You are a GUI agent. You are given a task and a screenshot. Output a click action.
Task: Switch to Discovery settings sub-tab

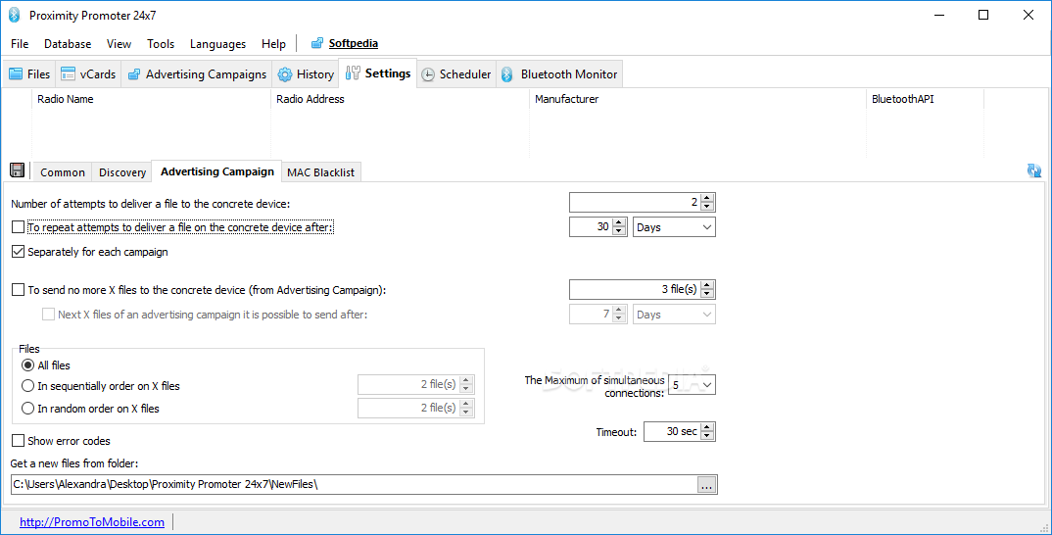122,172
